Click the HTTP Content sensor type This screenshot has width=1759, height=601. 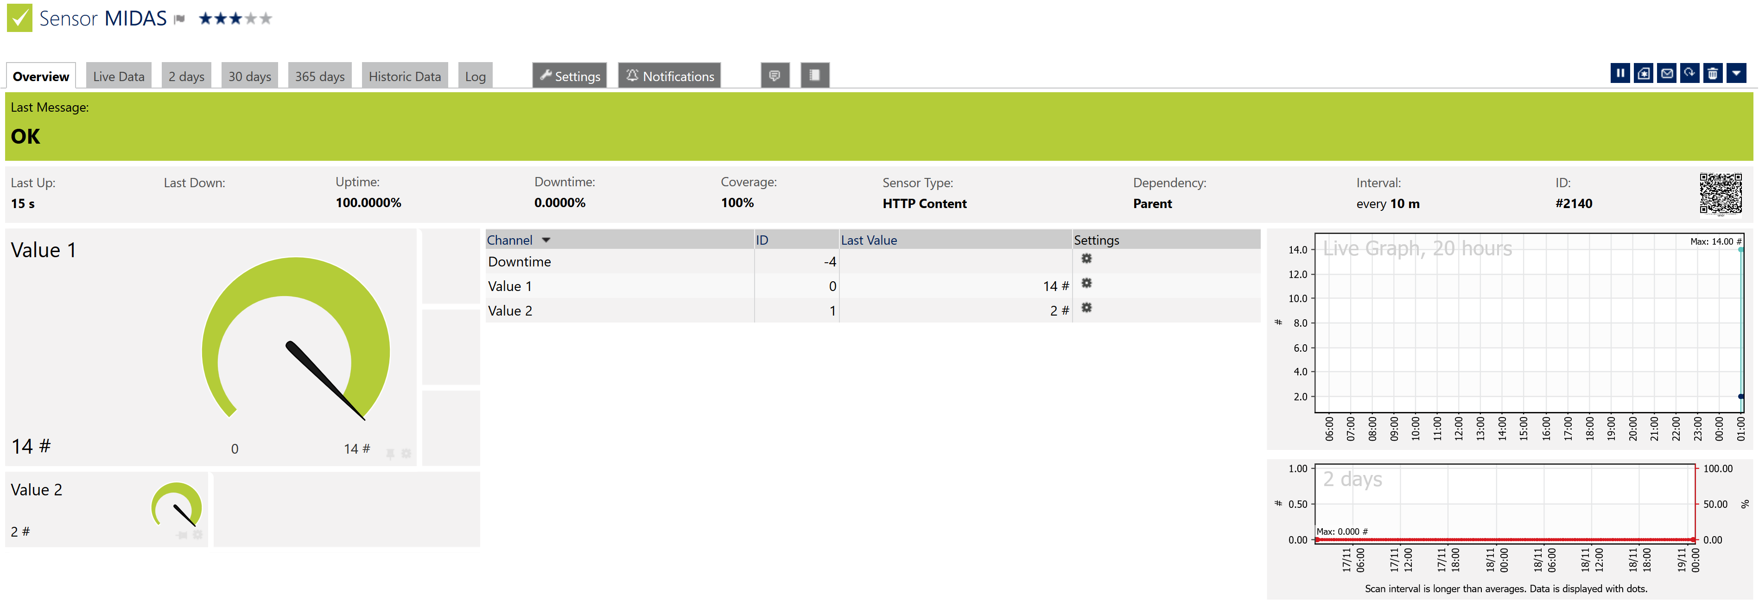pos(924,203)
